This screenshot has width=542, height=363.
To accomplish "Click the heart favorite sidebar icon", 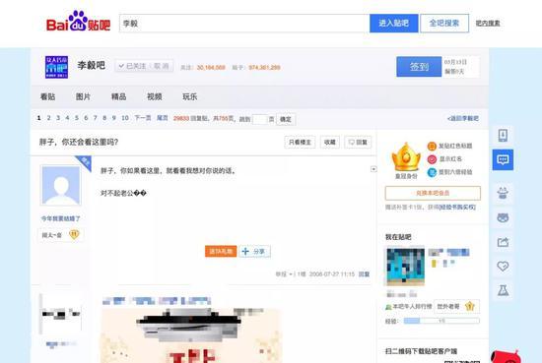I will click(503, 266).
